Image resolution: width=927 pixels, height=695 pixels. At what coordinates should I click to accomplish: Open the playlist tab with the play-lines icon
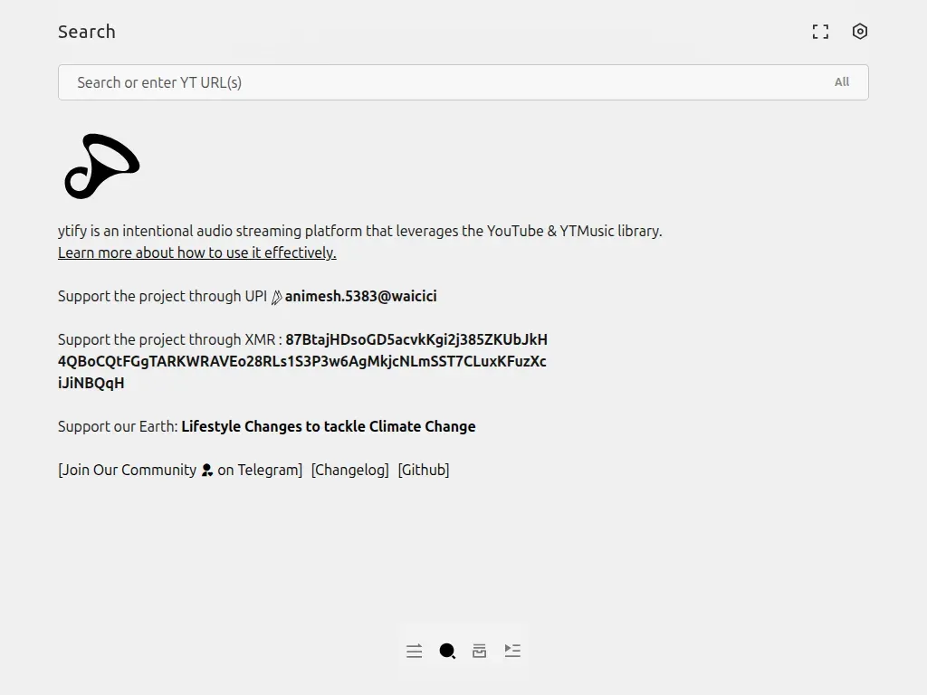[512, 651]
